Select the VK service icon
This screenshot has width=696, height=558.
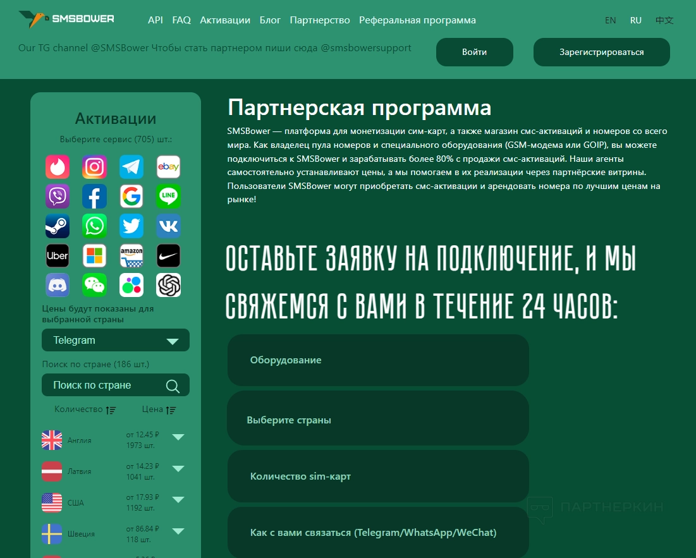click(169, 226)
